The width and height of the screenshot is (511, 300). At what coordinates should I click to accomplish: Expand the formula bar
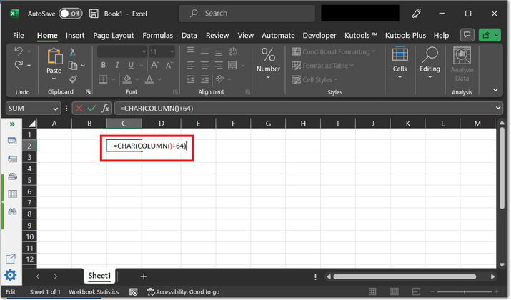click(498, 108)
